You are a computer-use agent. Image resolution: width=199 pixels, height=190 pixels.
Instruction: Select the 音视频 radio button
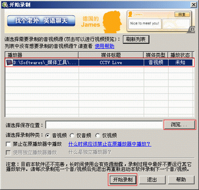pos(48,135)
